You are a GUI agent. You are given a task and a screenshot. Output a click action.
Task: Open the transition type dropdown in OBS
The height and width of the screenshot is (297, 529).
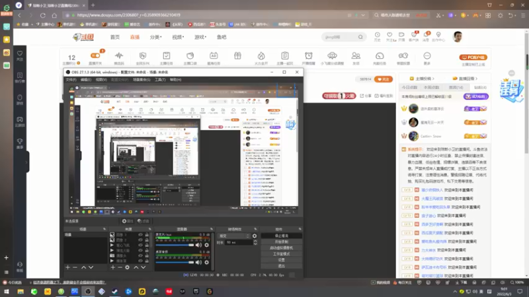tap(234, 236)
